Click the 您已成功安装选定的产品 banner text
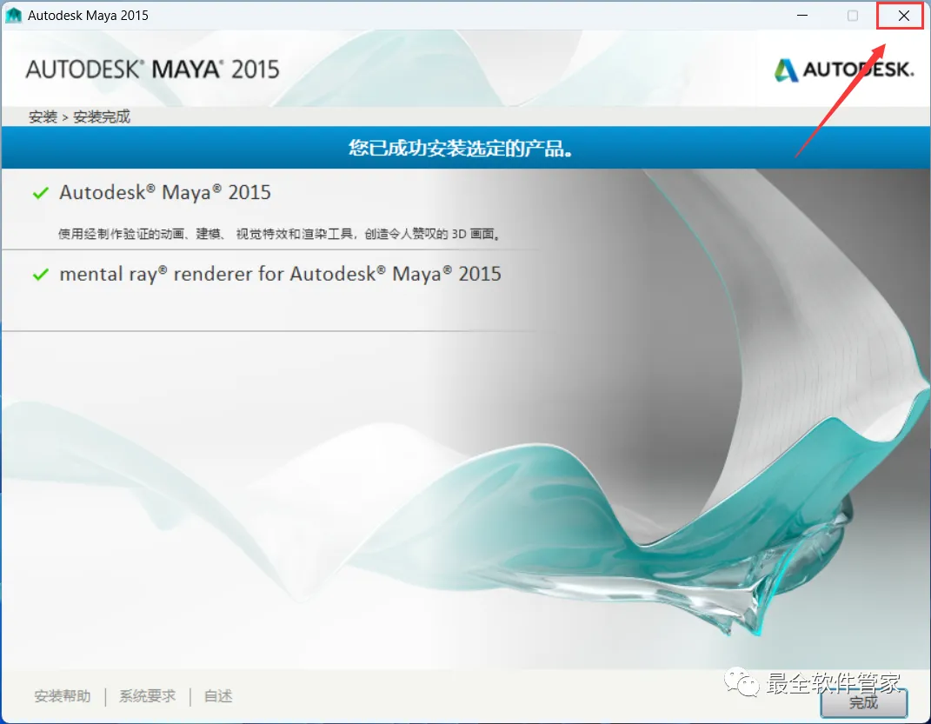 [461, 148]
